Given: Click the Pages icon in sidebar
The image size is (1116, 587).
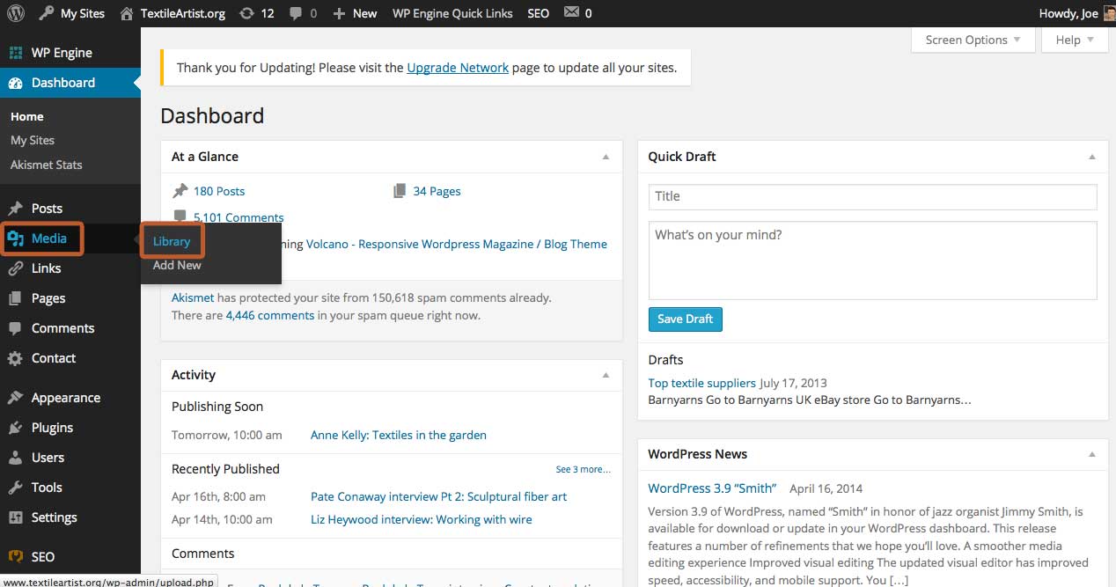Looking at the screenshot, I should (16, 298).
